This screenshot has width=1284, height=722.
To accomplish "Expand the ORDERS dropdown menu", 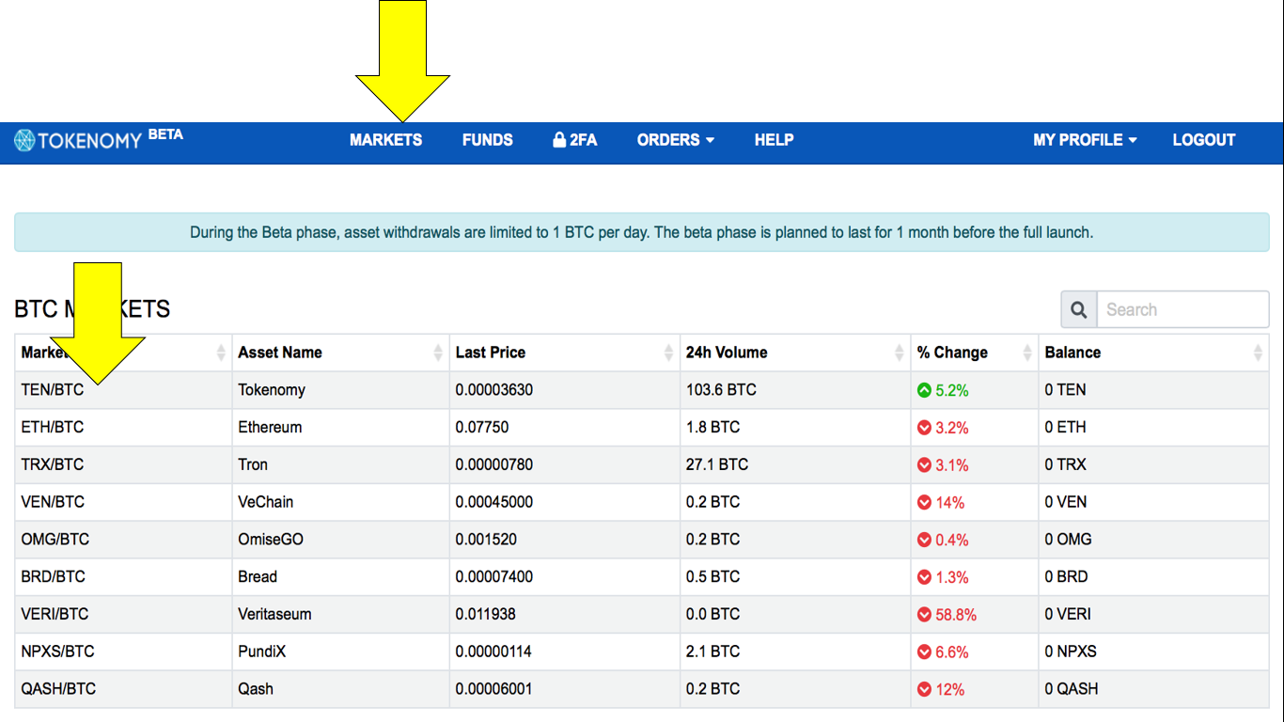I will [x=676, y=140].
